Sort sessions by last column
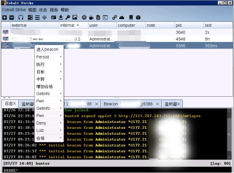 point(218,25)
